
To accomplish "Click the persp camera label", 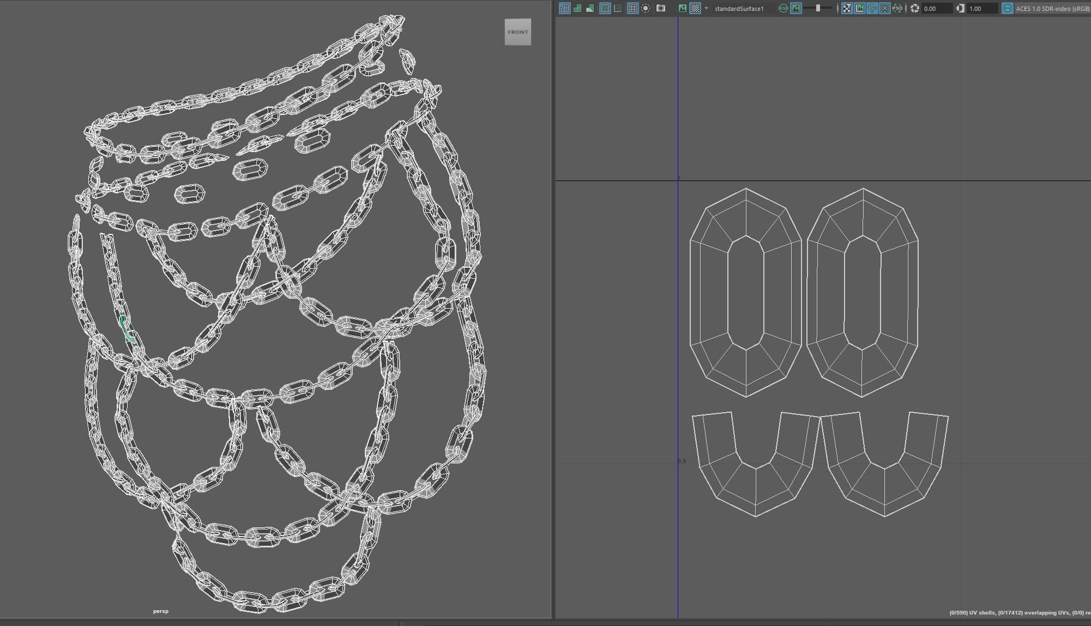I will pos(160,611).
